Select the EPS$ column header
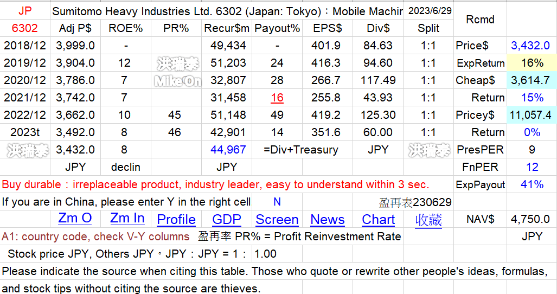 [328, 28]
